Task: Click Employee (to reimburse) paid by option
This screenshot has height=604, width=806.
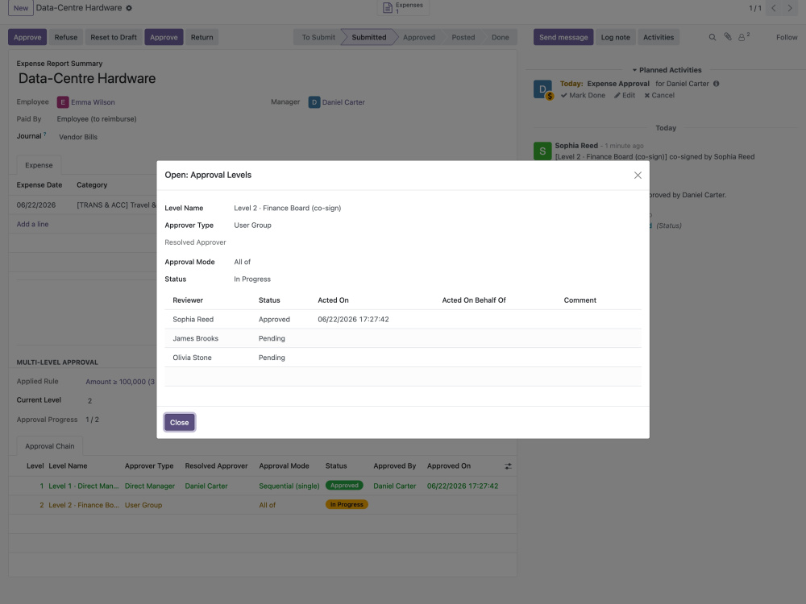Action: [97, 118]
